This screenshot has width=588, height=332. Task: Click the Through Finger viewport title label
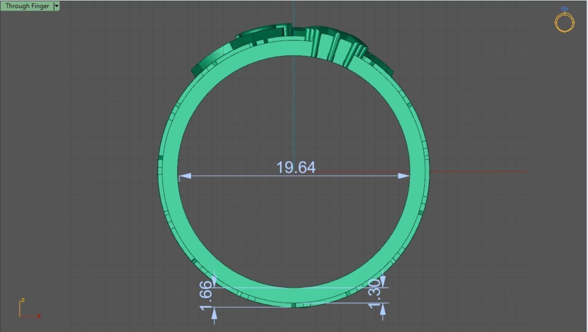tap(27, 6)
